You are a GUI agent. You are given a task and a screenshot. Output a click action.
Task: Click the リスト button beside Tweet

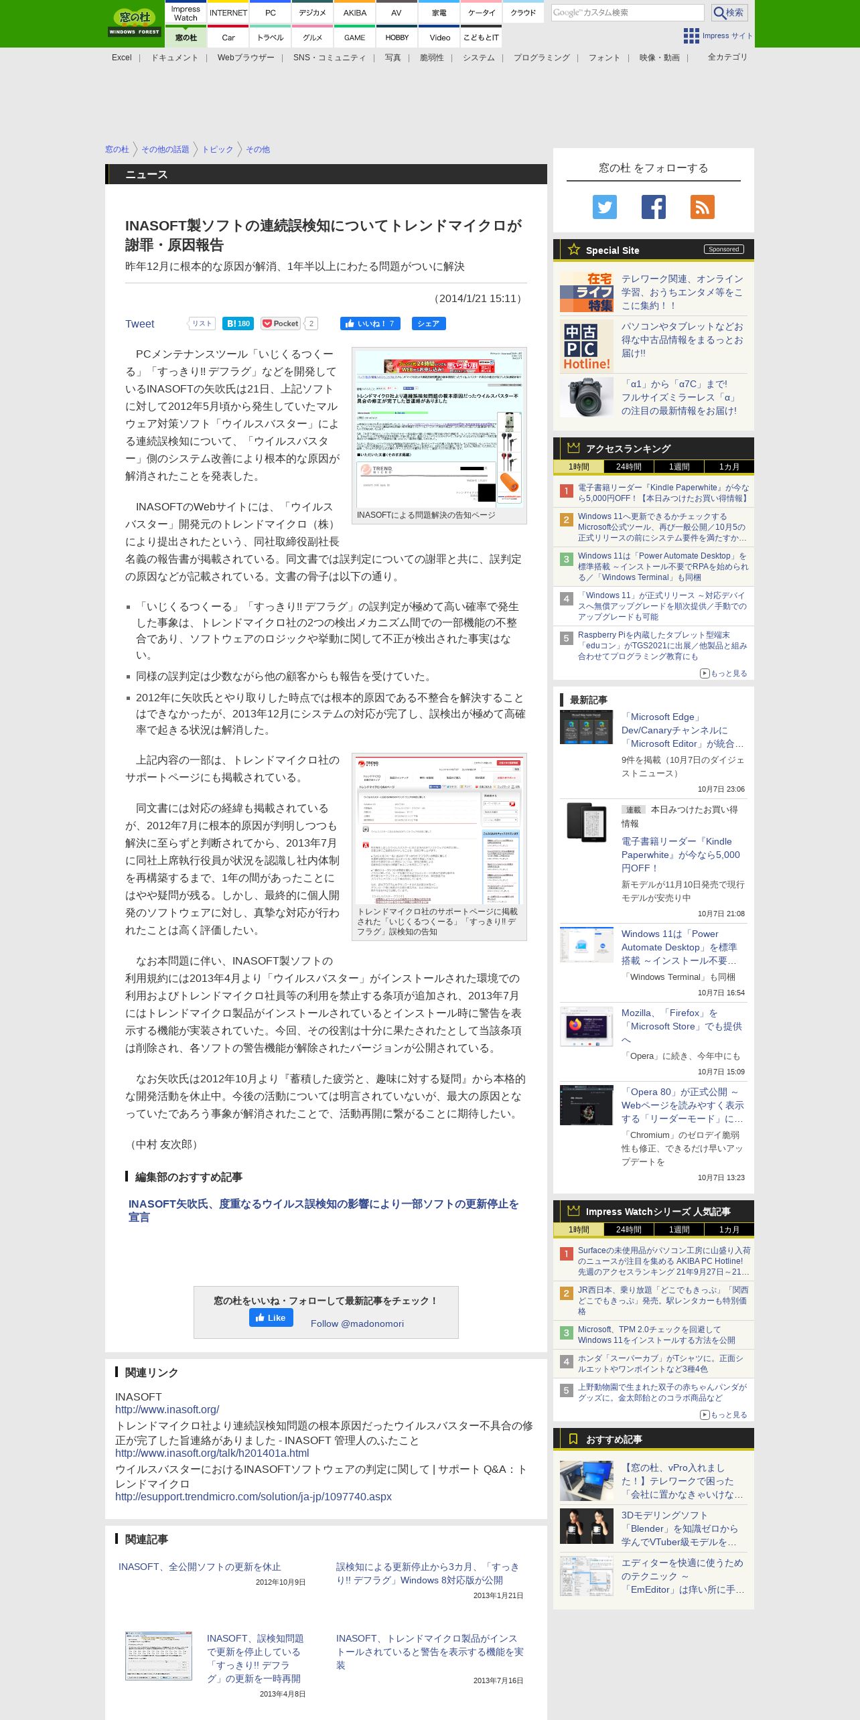(x=202, y=324)
